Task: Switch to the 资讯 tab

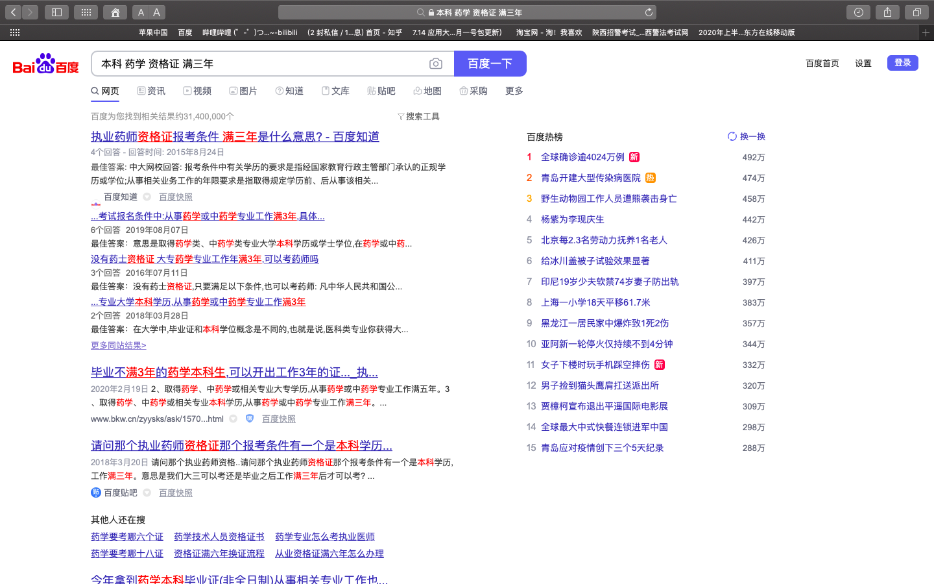Action: pyautogui.click(x=151, y=91)
